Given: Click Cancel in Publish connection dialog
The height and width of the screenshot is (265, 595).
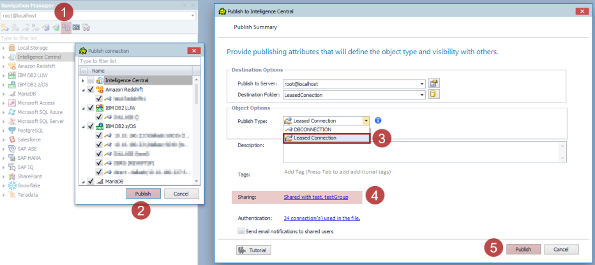Looking at the screenshot, I should click(181, 194).
